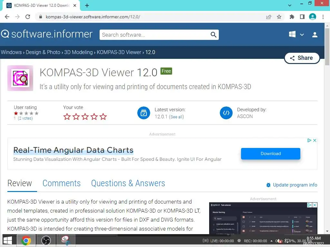This screenshot has width=330, height=247.
Task: Submit search with magnifier icon
Action: point(214,35)
